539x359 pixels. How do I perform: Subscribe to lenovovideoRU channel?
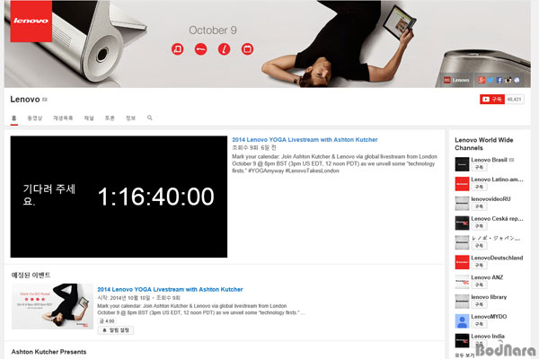click(479, 206)
